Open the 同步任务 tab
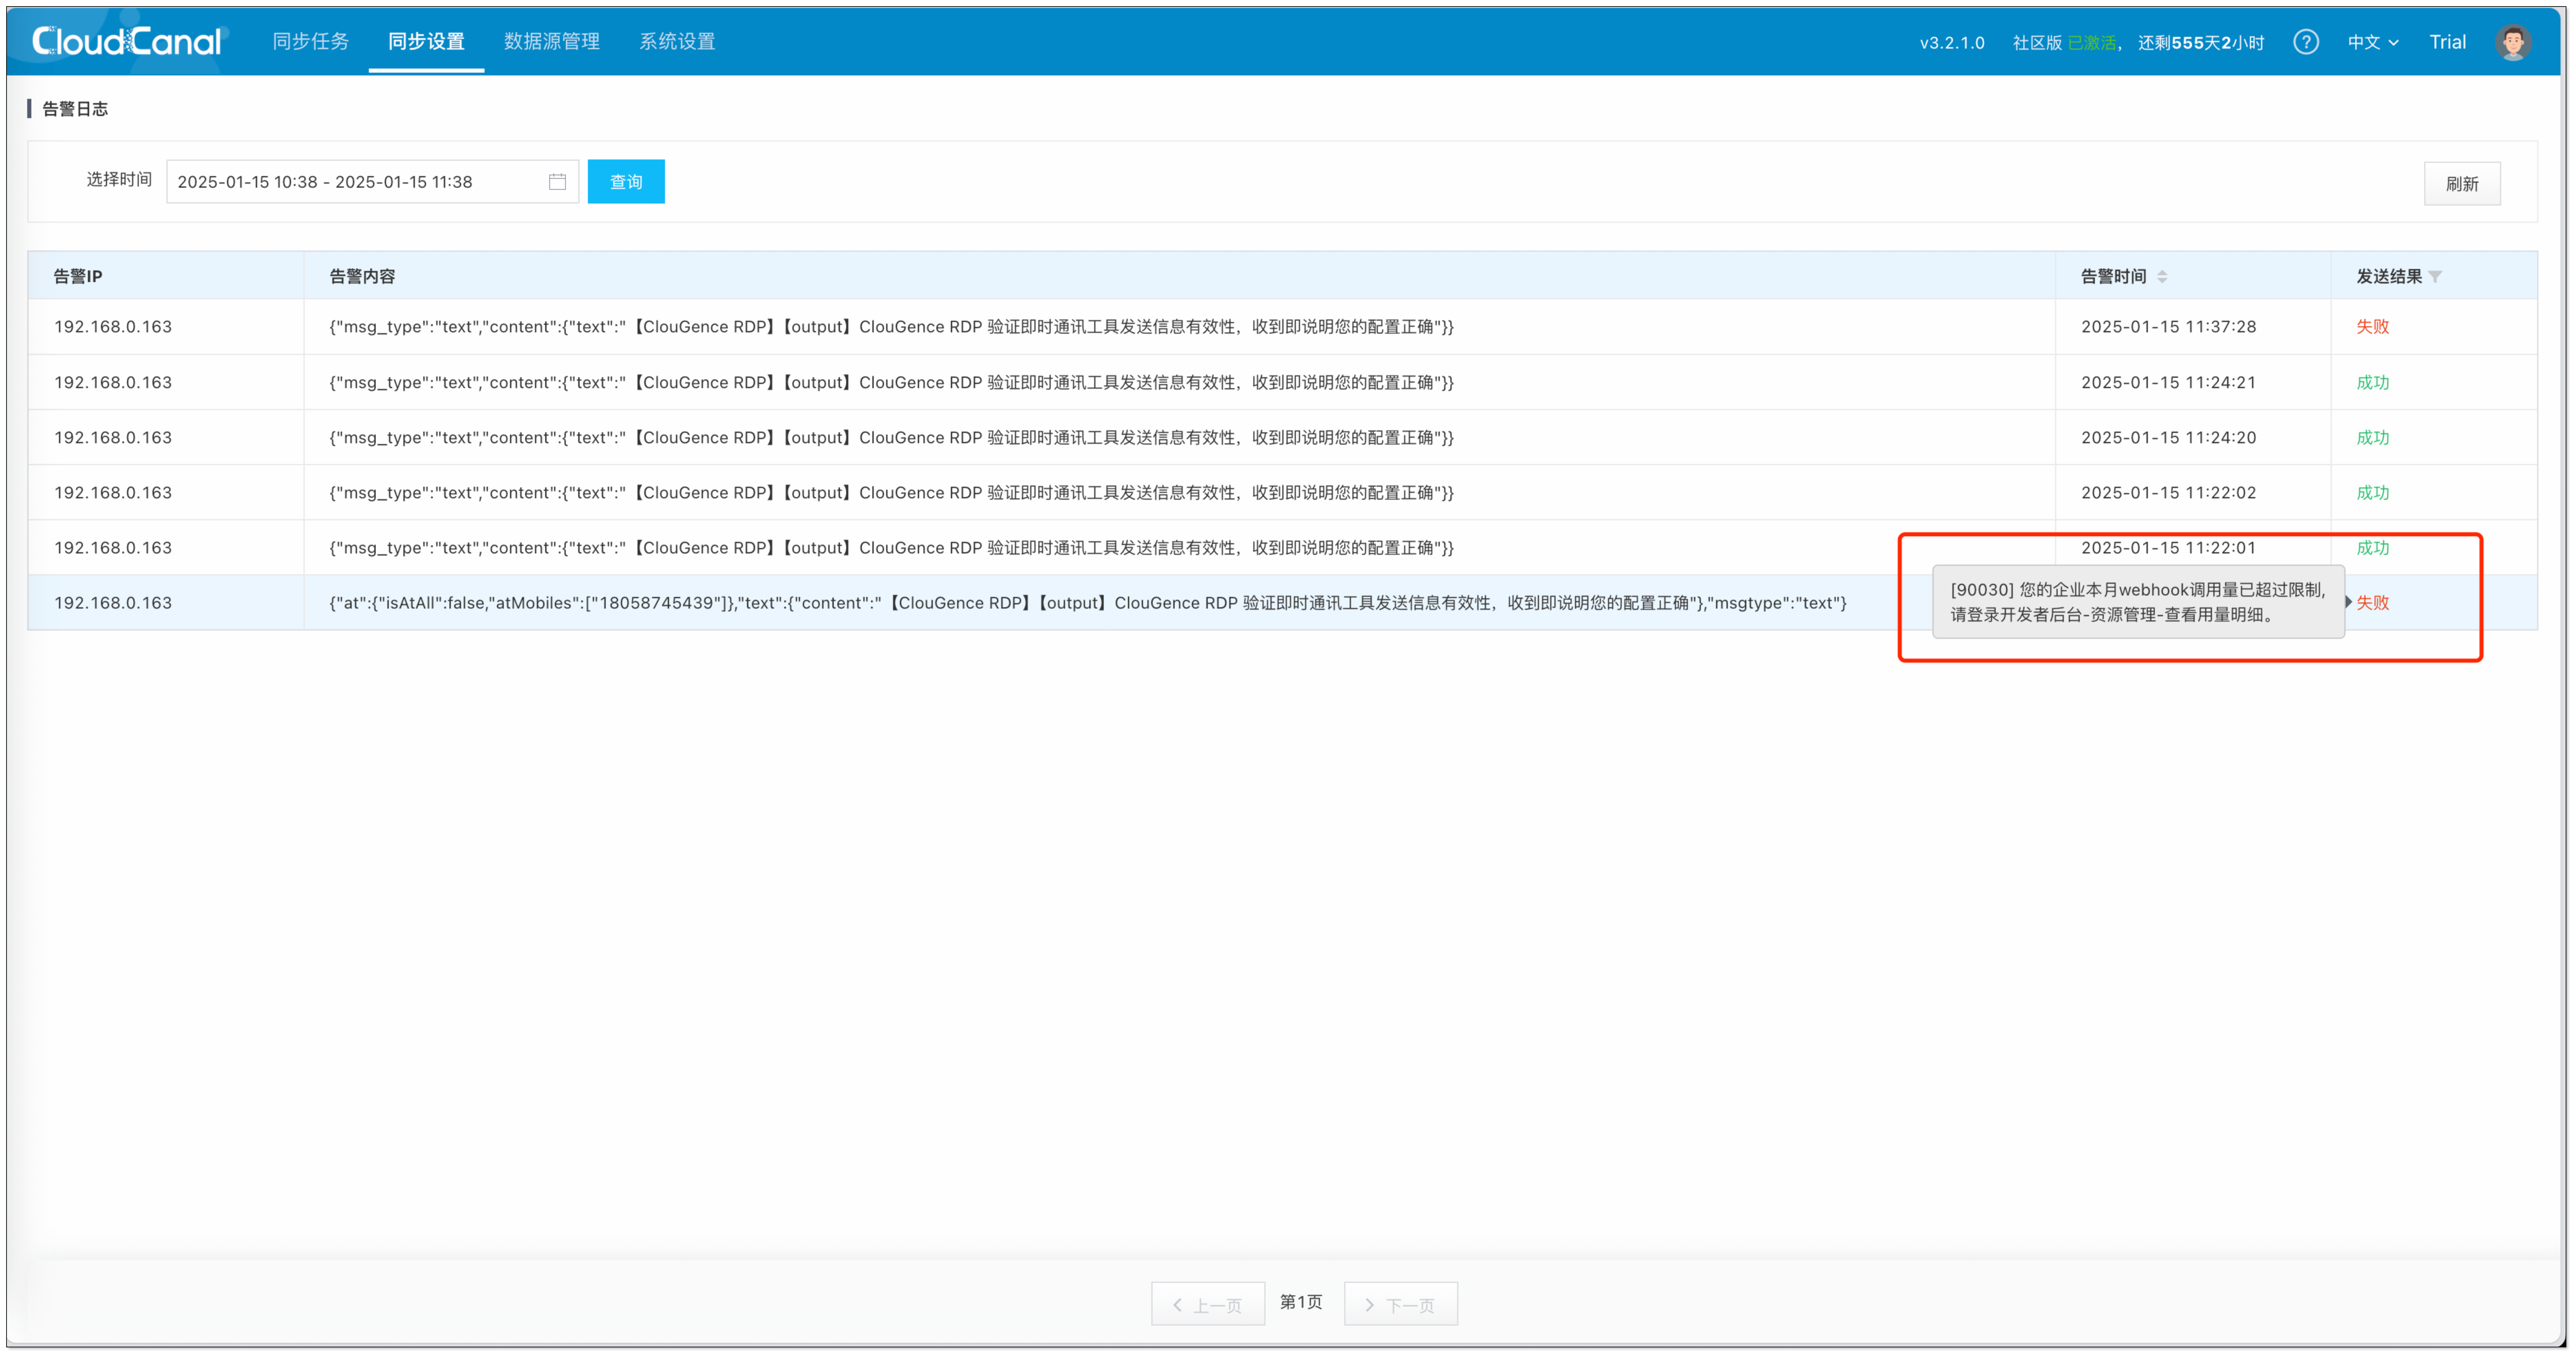The height and width of the screenshot is (1357, 2576). (x=311, y=41)
